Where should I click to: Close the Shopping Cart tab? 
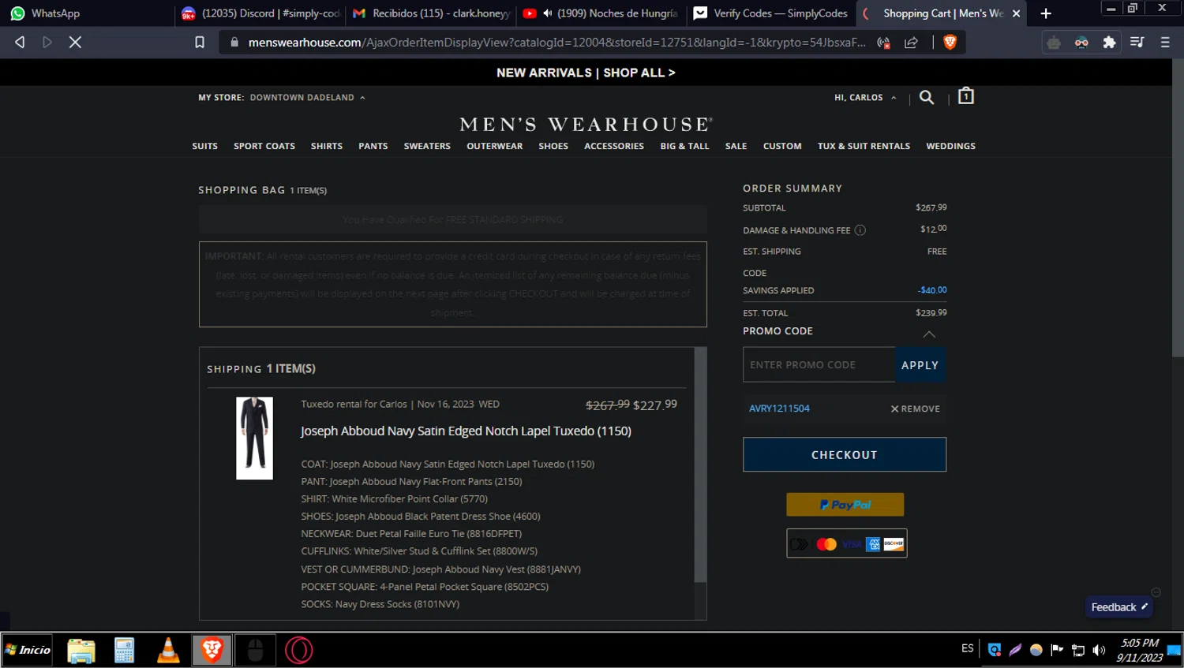click(1016, 13)
